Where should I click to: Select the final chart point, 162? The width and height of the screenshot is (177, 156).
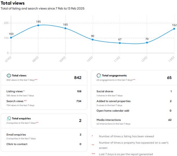point(174,29)
